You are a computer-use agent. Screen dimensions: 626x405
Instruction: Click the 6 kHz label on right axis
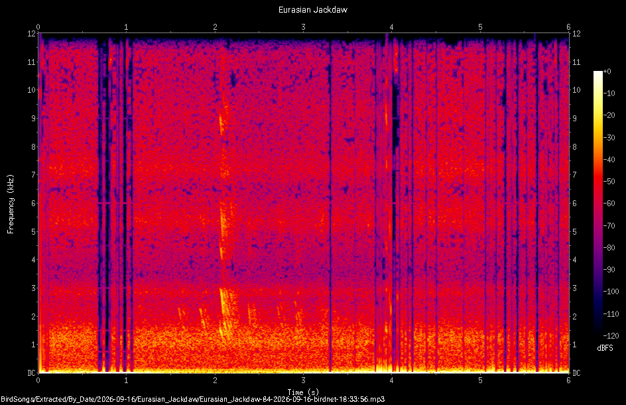click(x=574, y=203)
